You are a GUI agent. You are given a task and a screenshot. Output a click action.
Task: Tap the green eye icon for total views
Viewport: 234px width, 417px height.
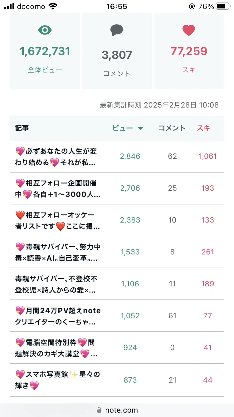pos(45,30)
